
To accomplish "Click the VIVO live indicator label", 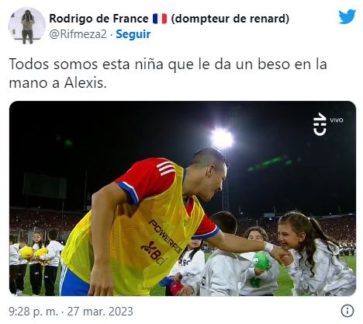I will (337, 120).
